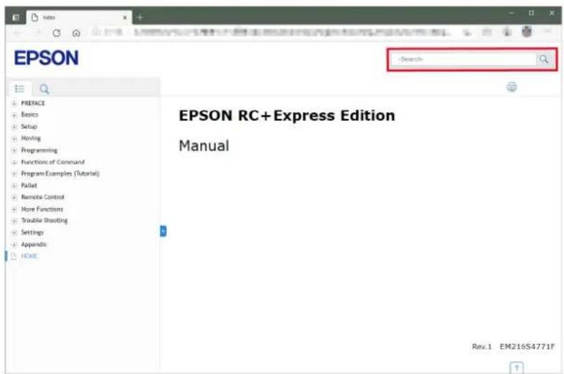Select the HOME page entry
564x374 pixels.
tap(29, 256)
